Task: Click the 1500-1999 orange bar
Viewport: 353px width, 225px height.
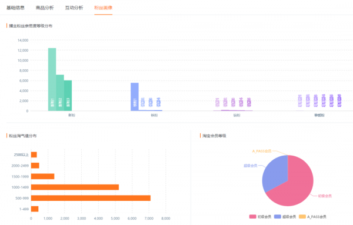Action: pyautogui.click(x=42, y=176)
